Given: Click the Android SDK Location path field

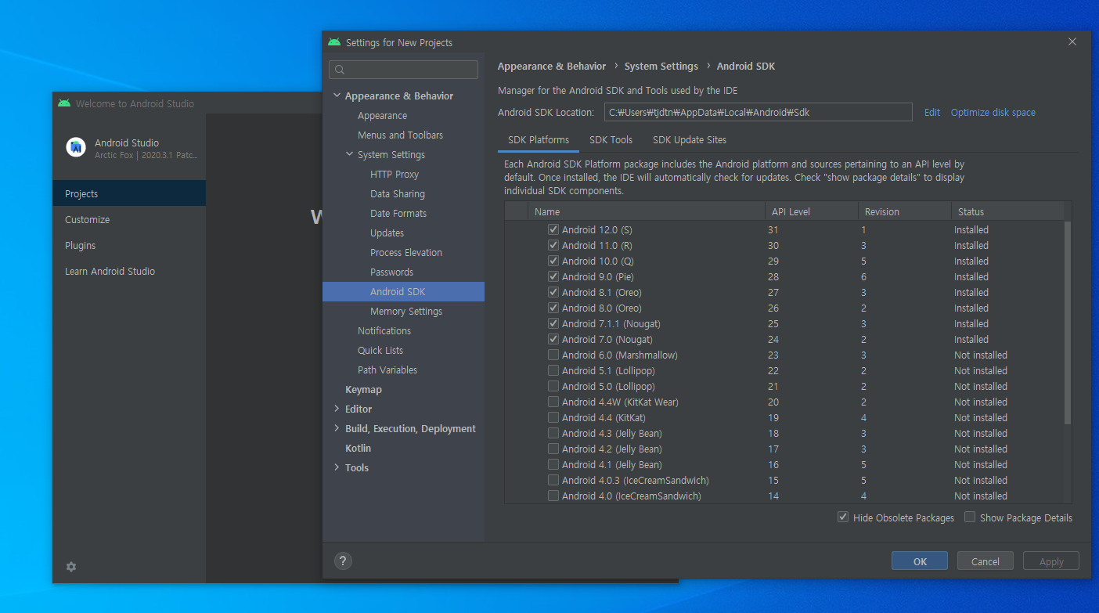Looking at the screenshot, I should pyautogui.click(x=758, y=112).
